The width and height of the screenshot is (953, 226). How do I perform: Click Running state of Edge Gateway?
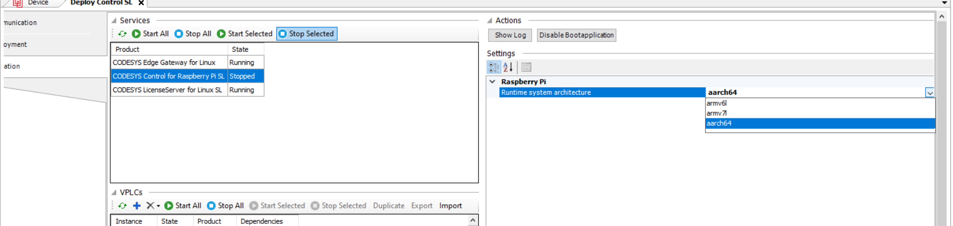click(246, 63)
